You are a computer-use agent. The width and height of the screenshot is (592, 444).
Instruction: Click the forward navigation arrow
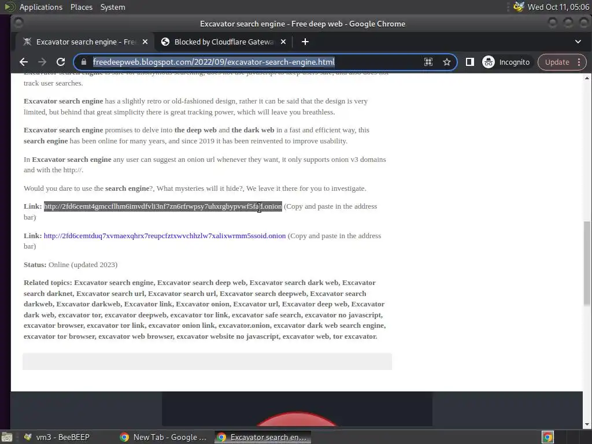(42, 62)
